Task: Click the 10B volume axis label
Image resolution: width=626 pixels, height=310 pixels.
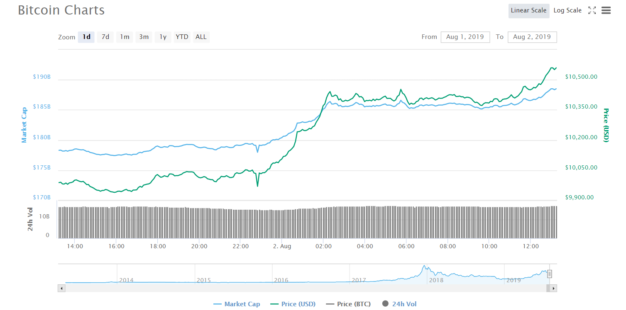Action: click(x=44, y=216)
